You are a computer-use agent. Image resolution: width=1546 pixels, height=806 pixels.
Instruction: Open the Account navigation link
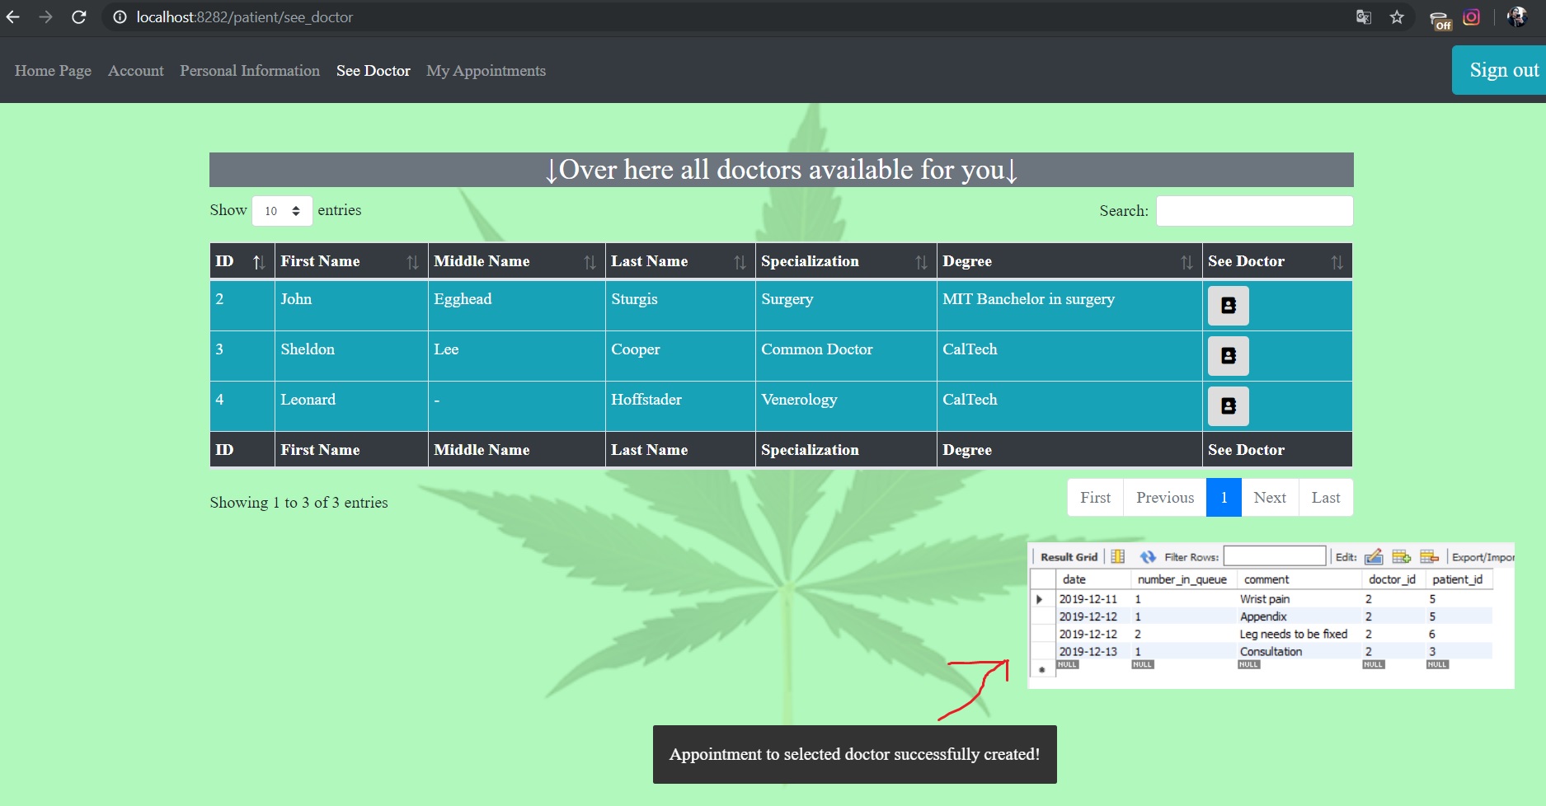136,71
